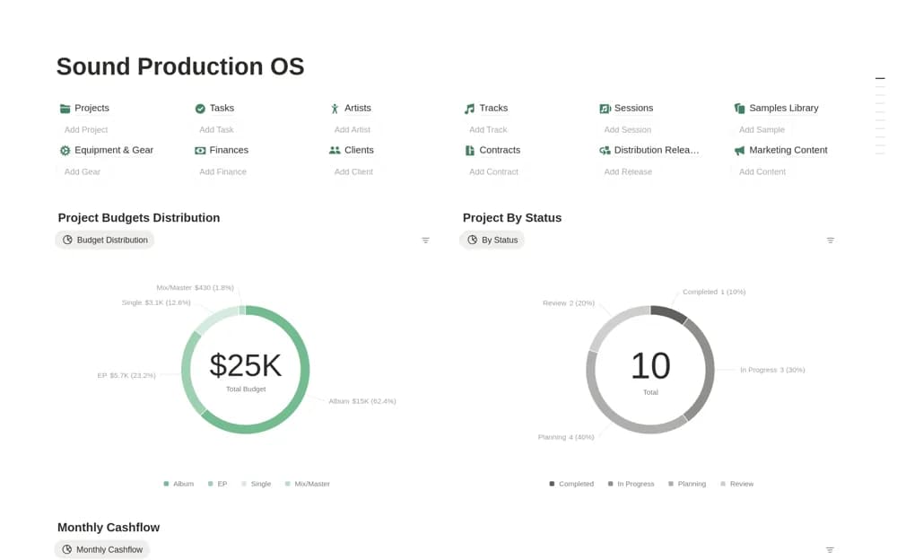Viewport: 897px width, 560px height.
Task: Click the Contracts document icon
Action: [470, 150]
